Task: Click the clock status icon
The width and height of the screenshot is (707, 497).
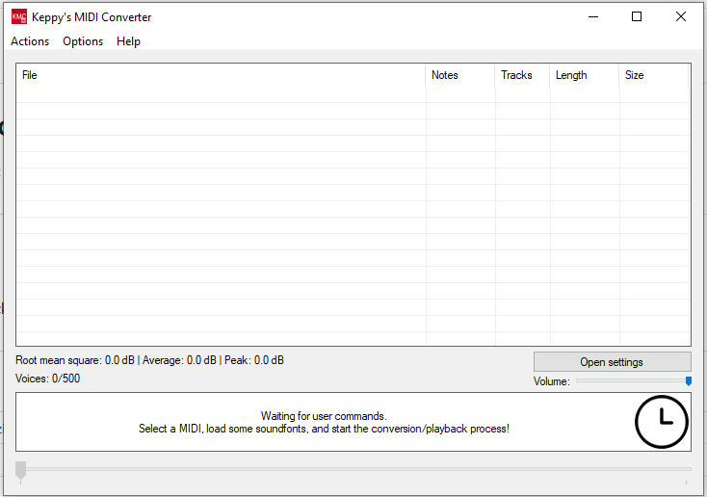Action: point(662,422)
